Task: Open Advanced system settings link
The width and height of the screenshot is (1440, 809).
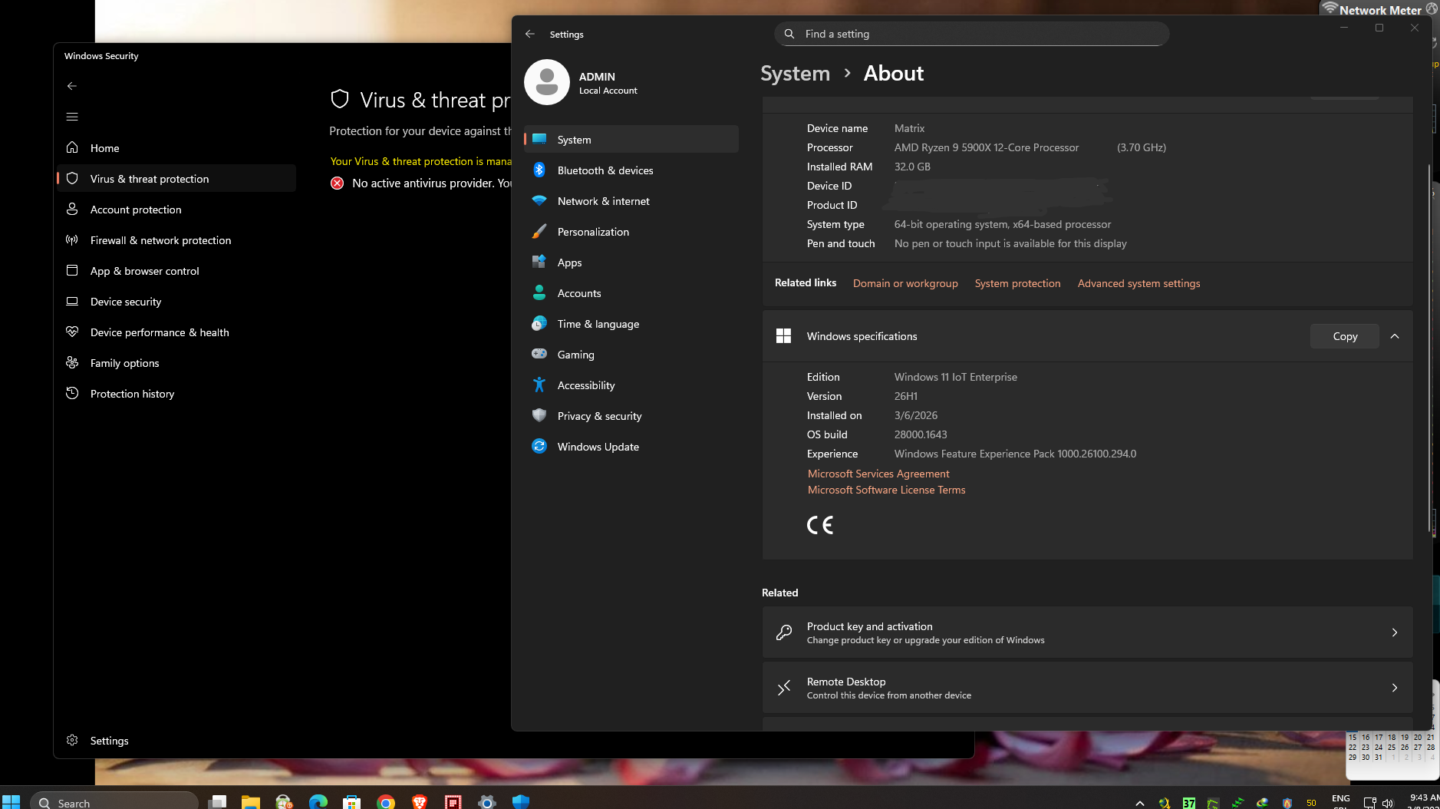Action: [x=1138, y=283]
